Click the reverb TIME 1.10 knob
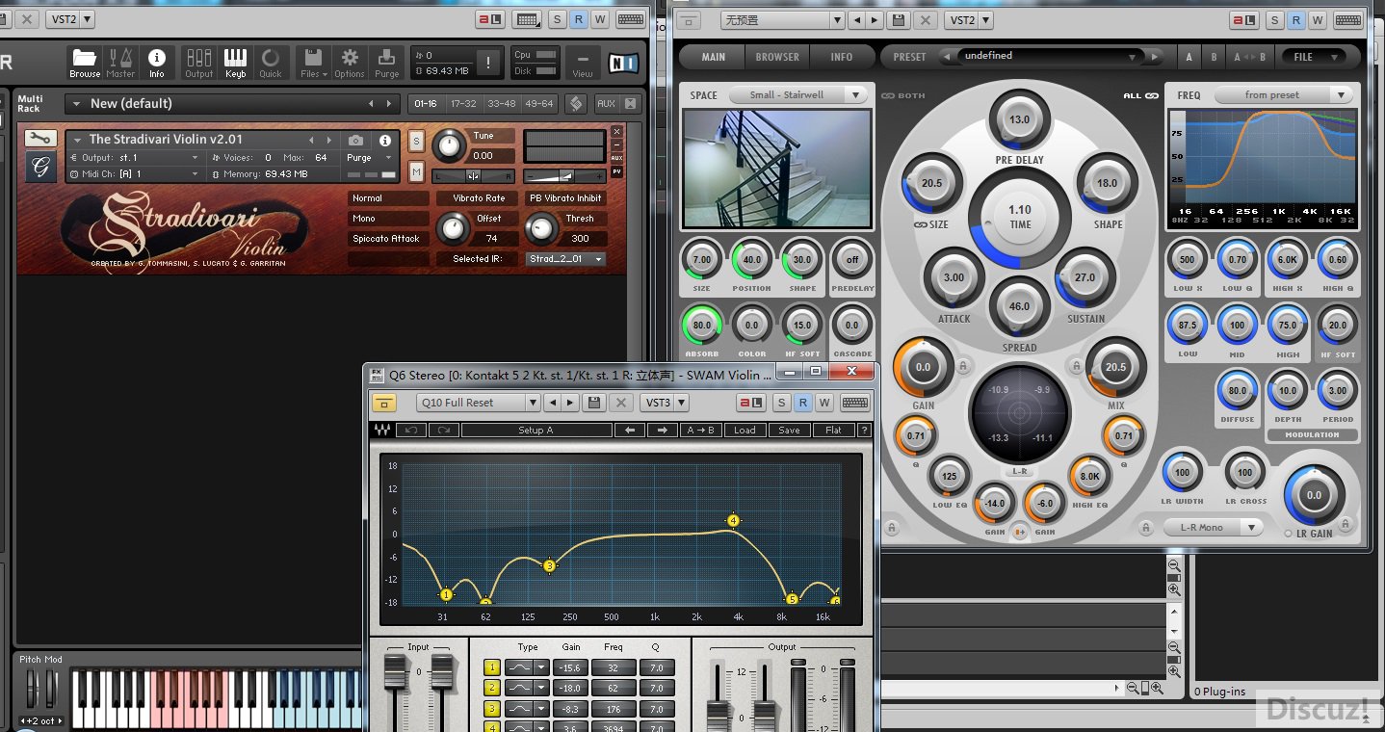The height and width of the screenshot is (732, 1385). coord(1019,216)
